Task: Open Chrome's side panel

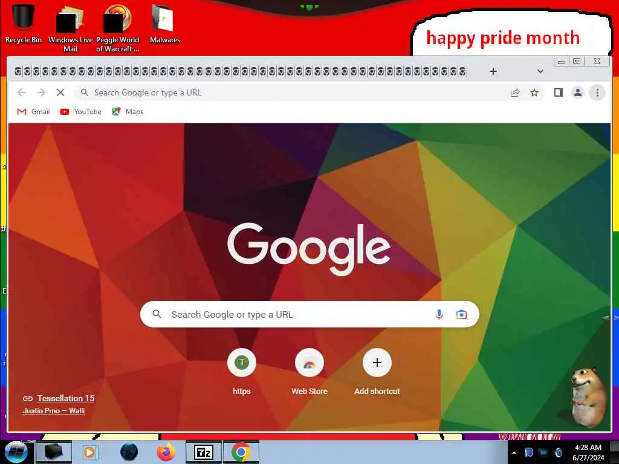Action: (x=558, y=92)
